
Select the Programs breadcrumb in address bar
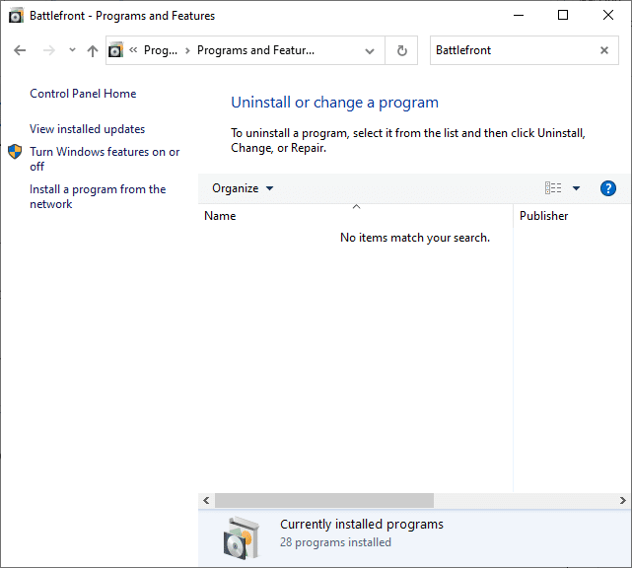(x=160, y=50)
